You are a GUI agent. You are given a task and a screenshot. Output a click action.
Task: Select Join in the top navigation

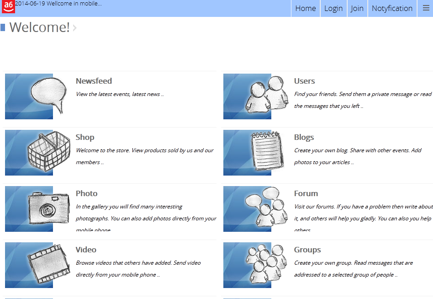tap(357, 8)
